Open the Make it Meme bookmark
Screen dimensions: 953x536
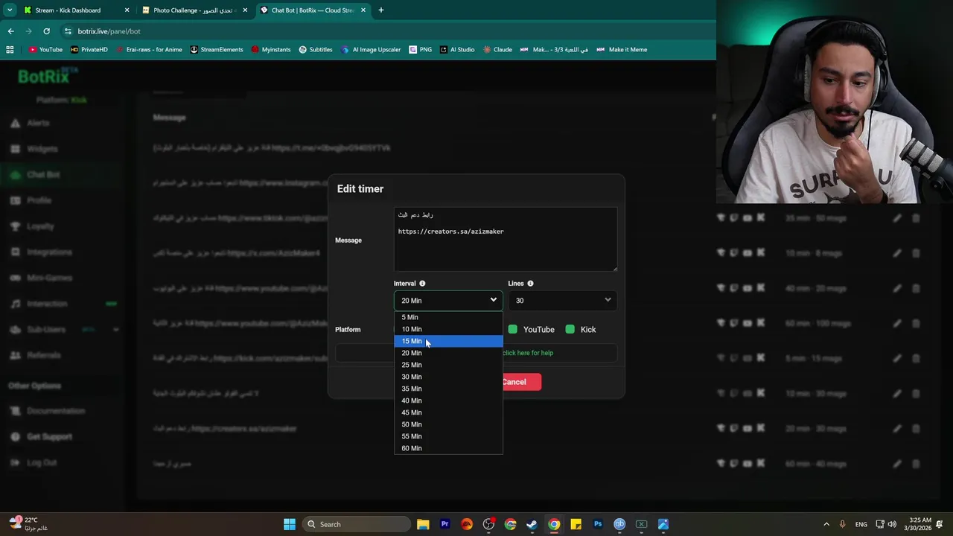pyautogui.click(x=622, y=50)
